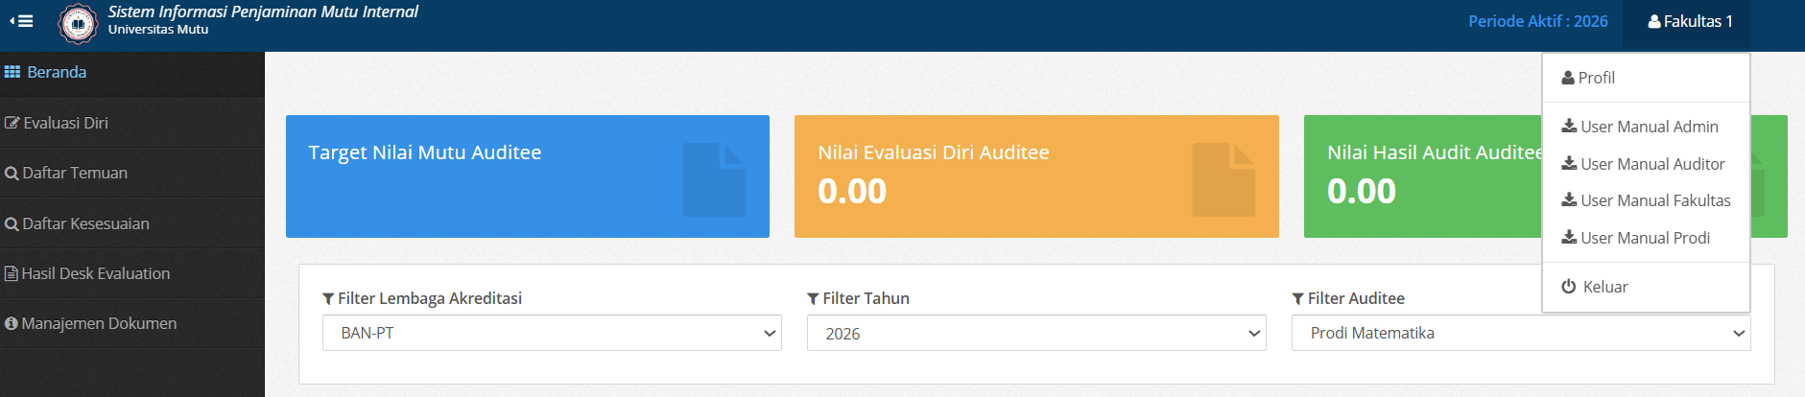
Task: Click the Sistem Informasi Penjaminan Mutu Internal title
Action: tap(263, 12)
